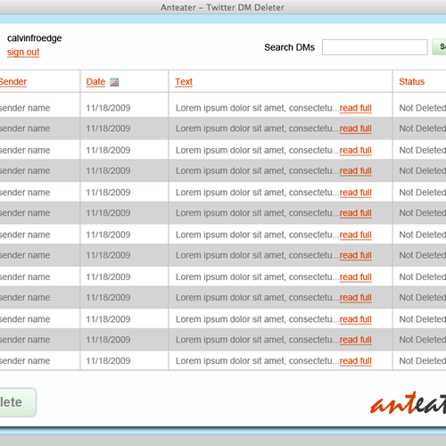
Task: Select the 11/18/2009 date in first row
Action: point(108,108)
